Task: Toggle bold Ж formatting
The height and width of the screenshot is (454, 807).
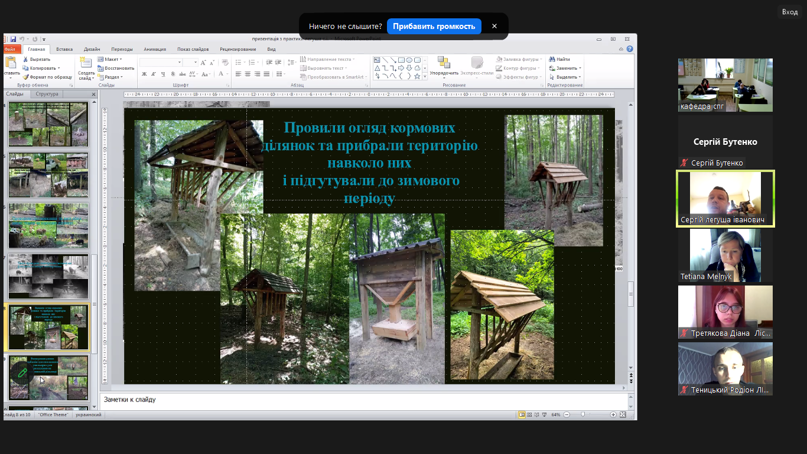Action: click(144, 74)
